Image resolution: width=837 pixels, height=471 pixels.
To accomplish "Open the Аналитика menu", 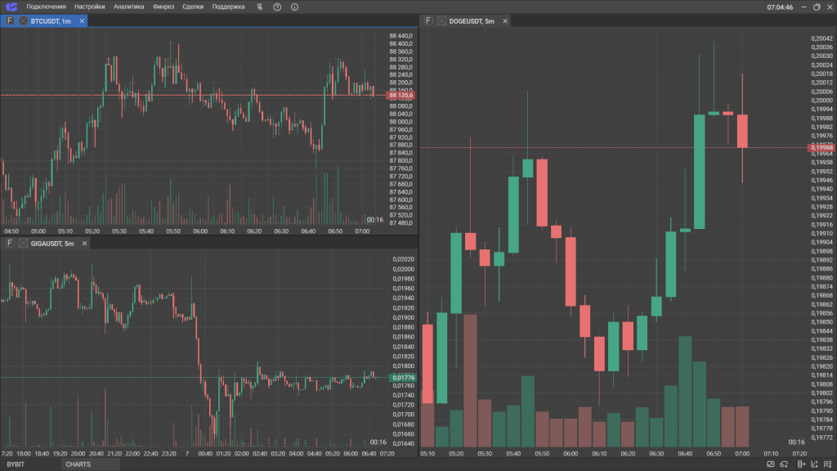I will coord(129,7).
